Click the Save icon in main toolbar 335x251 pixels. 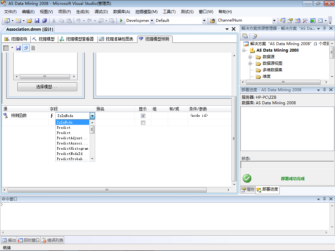(37, 21)
